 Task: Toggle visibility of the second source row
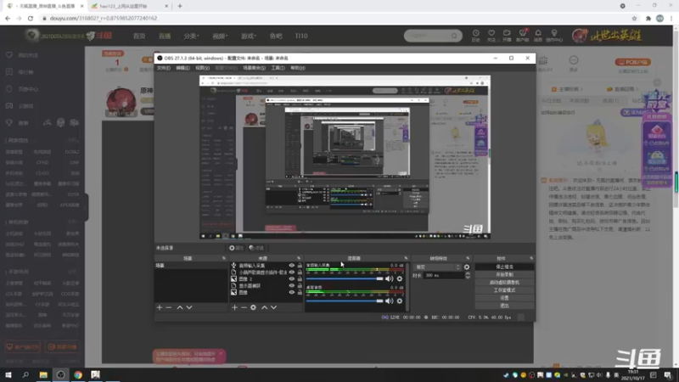coord(291,272)
